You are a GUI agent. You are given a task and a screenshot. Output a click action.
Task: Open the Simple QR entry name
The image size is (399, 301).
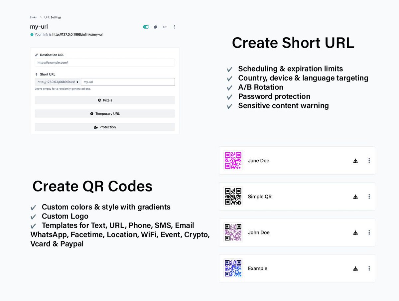[x=260, y=197]
